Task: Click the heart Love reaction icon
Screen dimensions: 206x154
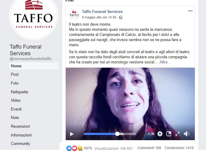Action: coord(75,148)
